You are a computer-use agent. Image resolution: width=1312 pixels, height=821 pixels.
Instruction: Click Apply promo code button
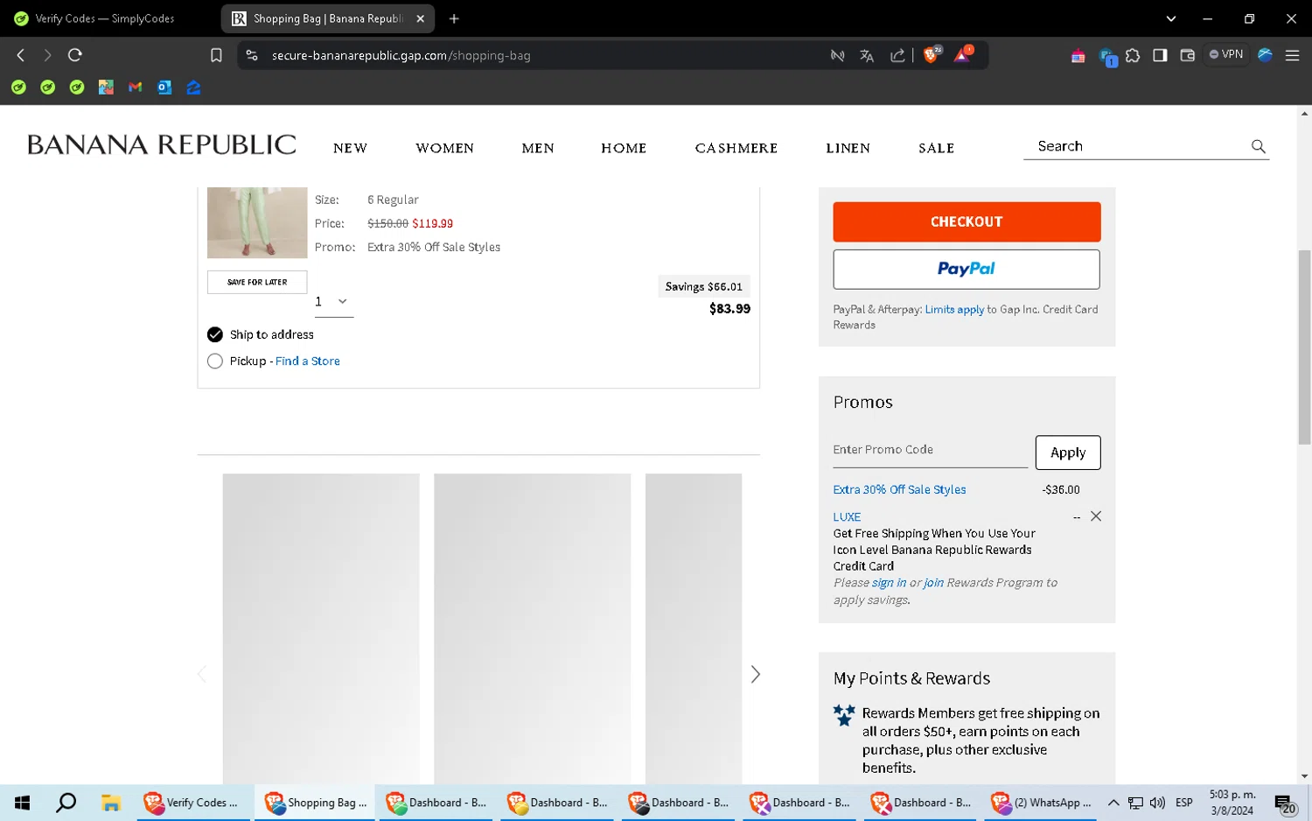pyautogui.click(x=1068, y=453)
